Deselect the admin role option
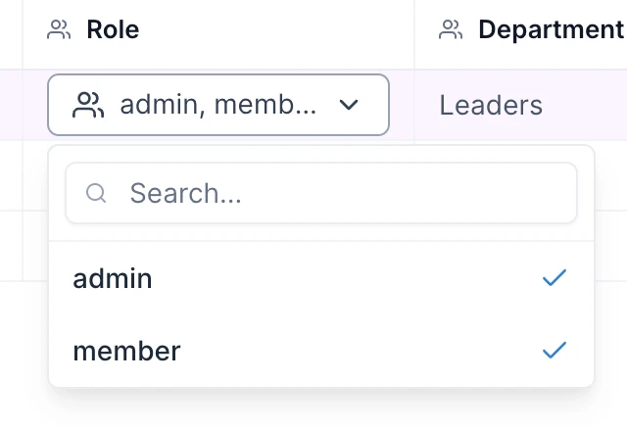 click(321, 278)
